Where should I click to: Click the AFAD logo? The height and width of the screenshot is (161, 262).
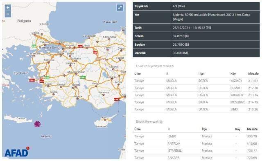[17, 152]
